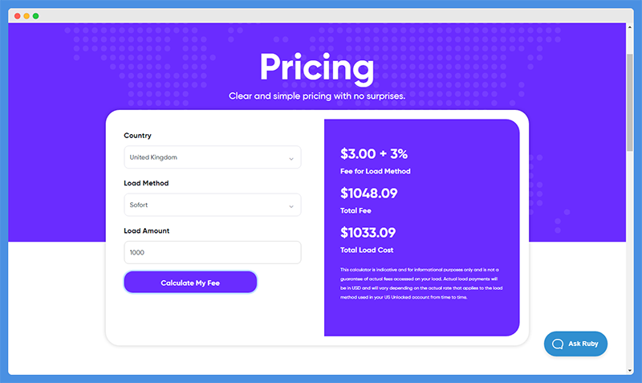Click the red close window dot
The image size is (642, 383).
(x=17, y=16)
